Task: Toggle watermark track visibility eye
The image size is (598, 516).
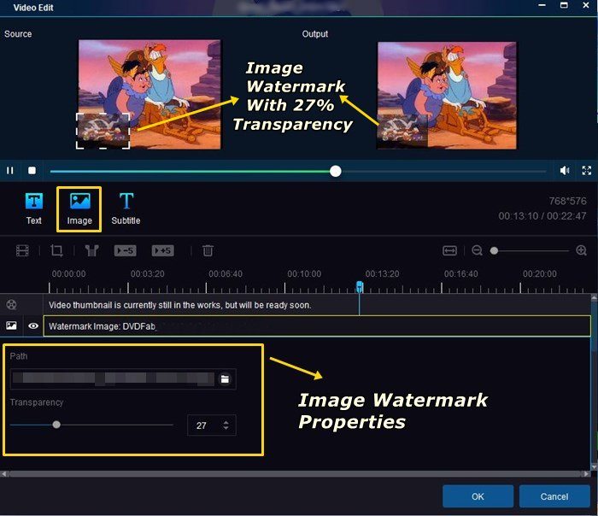Action: (x=33, y=325)
